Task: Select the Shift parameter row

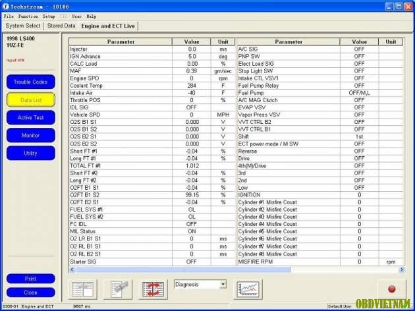Action: click(x=319, y=136)
